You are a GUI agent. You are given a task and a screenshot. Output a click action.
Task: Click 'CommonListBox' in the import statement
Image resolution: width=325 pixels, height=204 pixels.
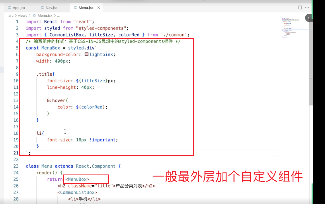point(66,35)
